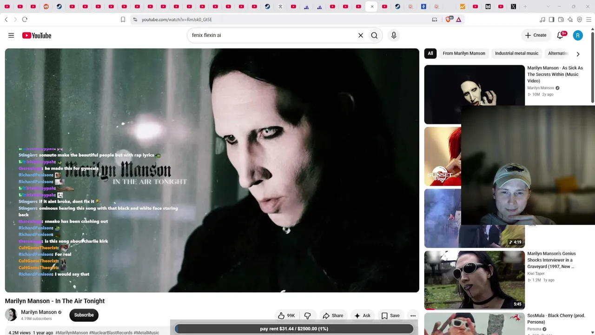Open the Kiwi Taper channel name
595x335 pixels.
536,274
